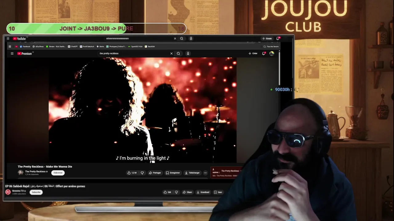Click Save on the Nessma TV video

click(x=218, y=192)
